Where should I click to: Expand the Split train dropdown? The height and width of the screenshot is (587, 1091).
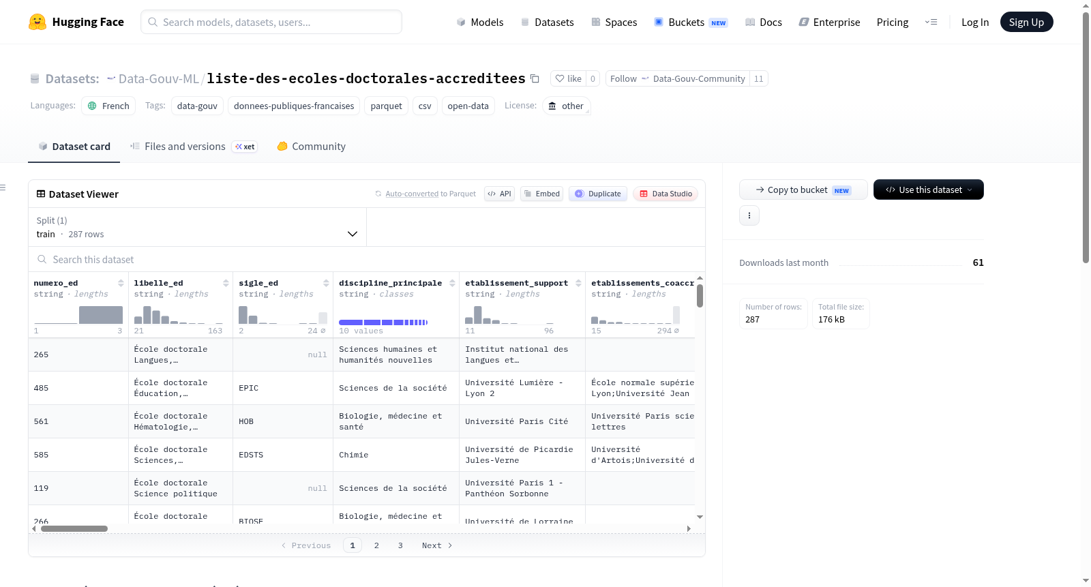click(x=197, y=227)
